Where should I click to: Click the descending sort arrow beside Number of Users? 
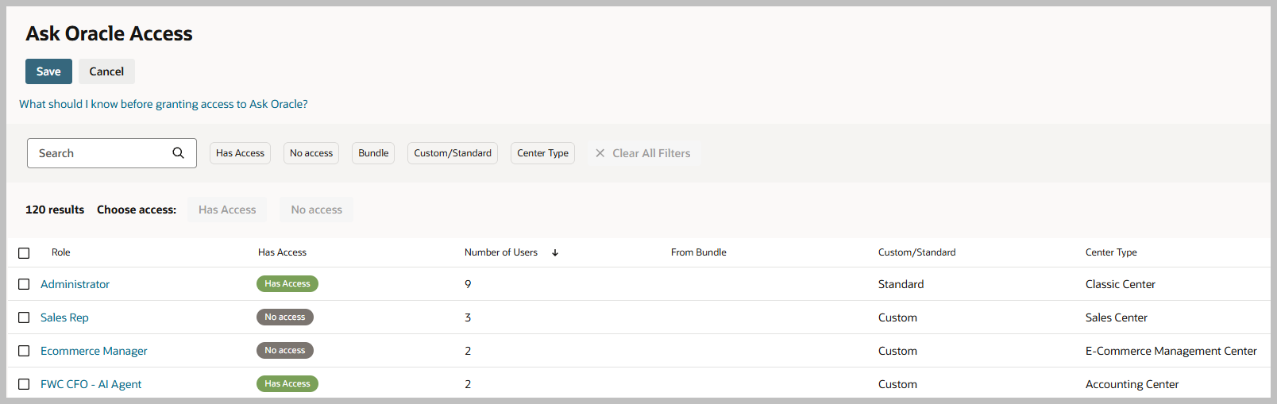coord(555,252)
